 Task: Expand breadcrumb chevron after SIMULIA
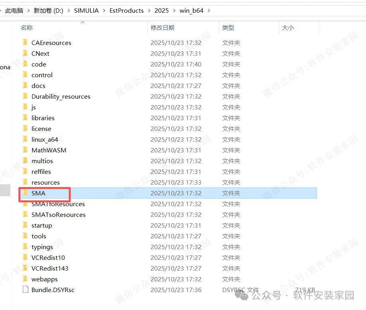(104, 10)
